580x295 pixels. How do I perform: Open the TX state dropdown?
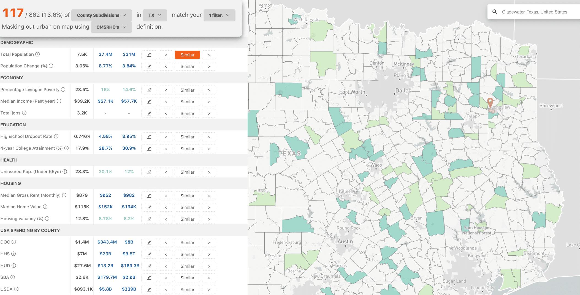(155, 15)
